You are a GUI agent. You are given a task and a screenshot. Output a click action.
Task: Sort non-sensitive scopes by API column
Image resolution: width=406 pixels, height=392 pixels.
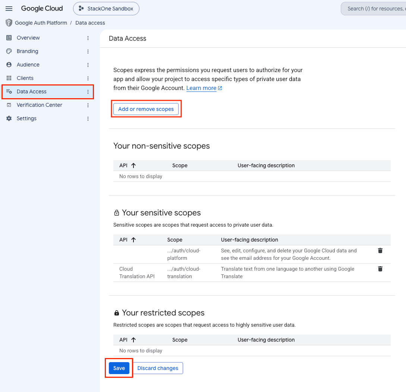point(128,166)
